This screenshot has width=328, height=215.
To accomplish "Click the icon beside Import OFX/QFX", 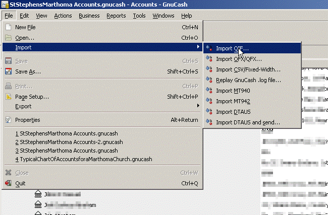I will click(x=209, y=58).
